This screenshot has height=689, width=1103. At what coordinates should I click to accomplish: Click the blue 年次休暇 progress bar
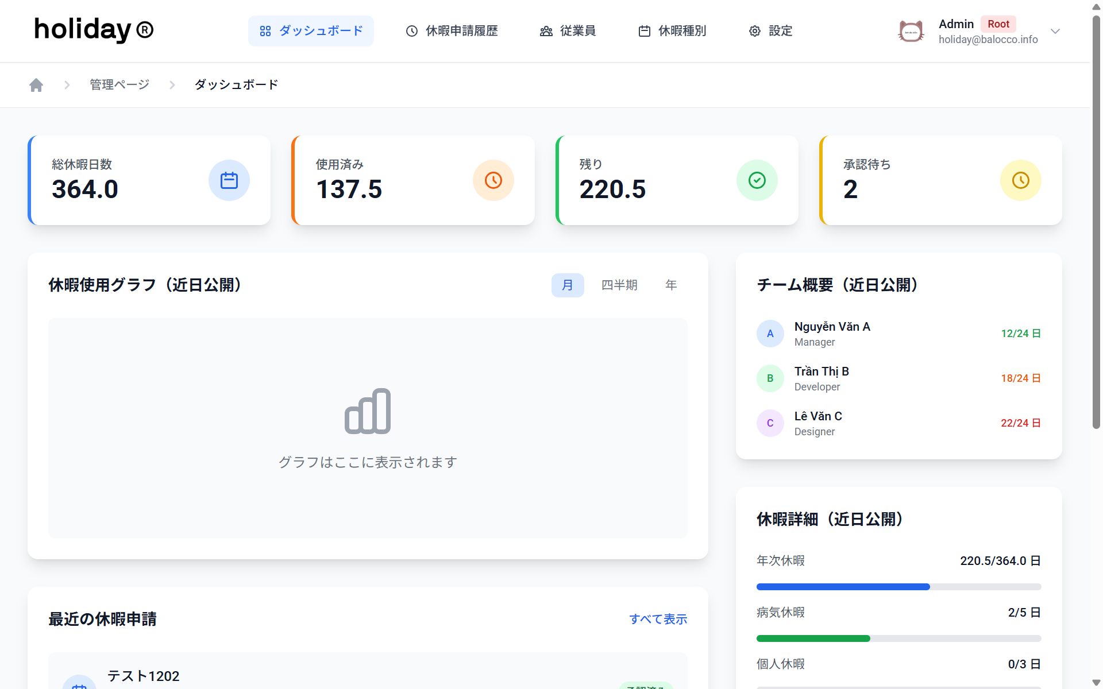[843, 587]
